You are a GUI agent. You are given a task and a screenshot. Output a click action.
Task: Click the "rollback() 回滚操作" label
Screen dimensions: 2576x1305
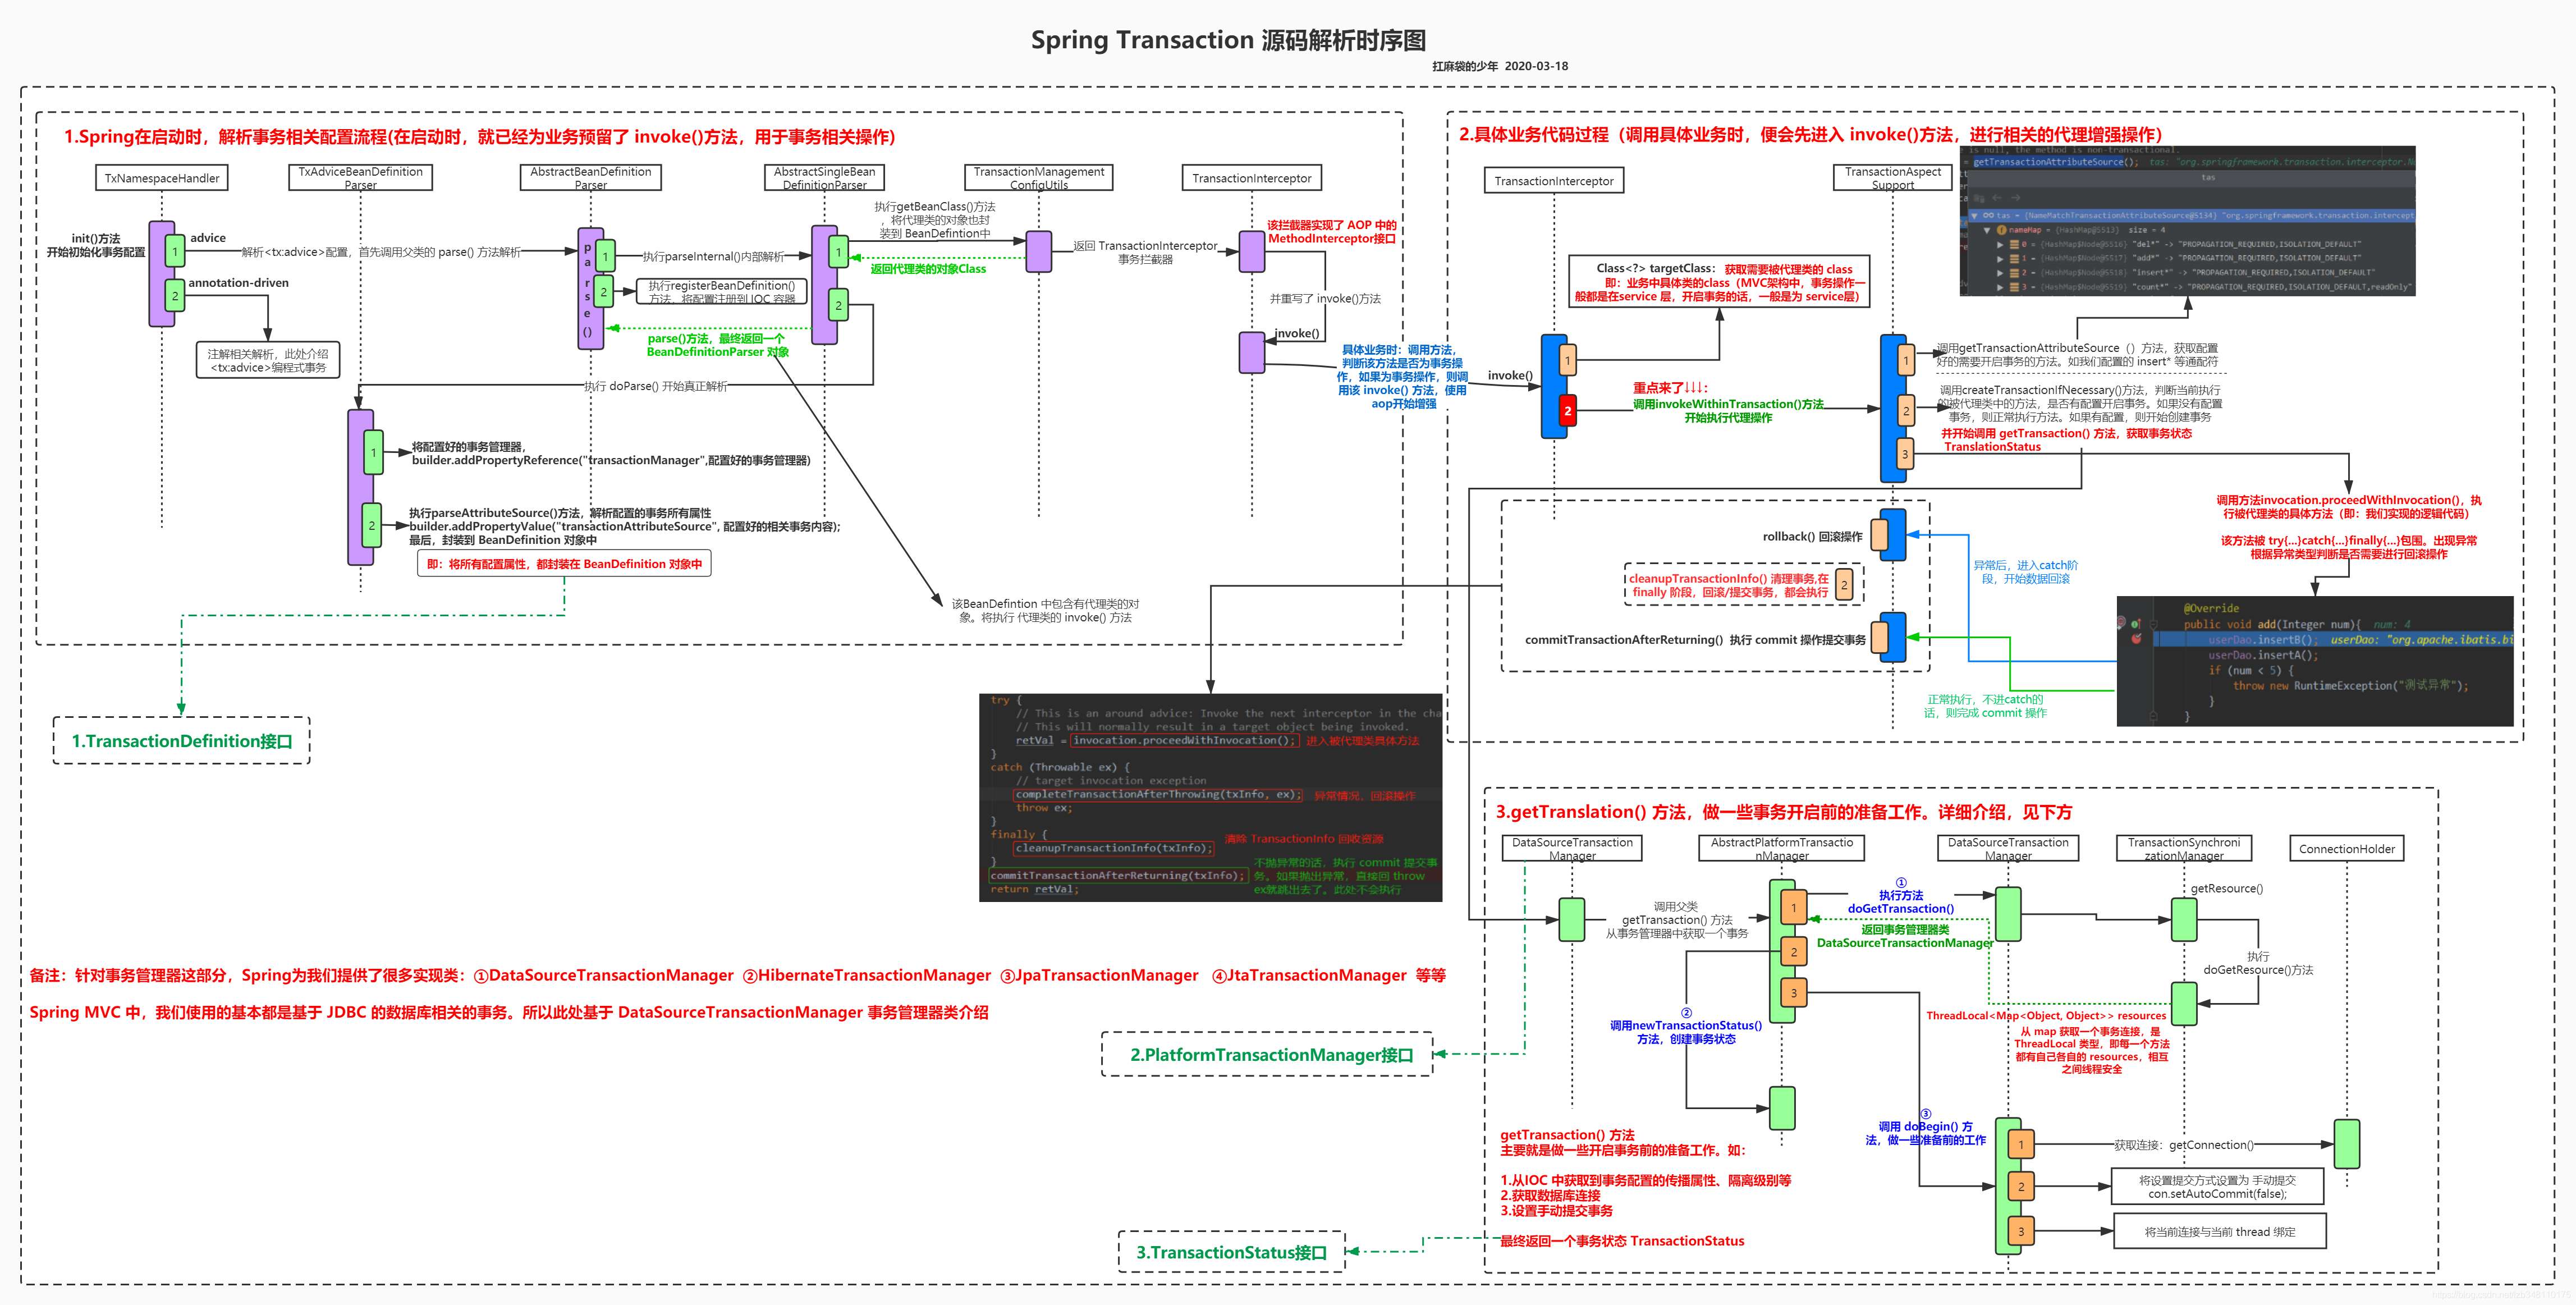point(1812,537)
